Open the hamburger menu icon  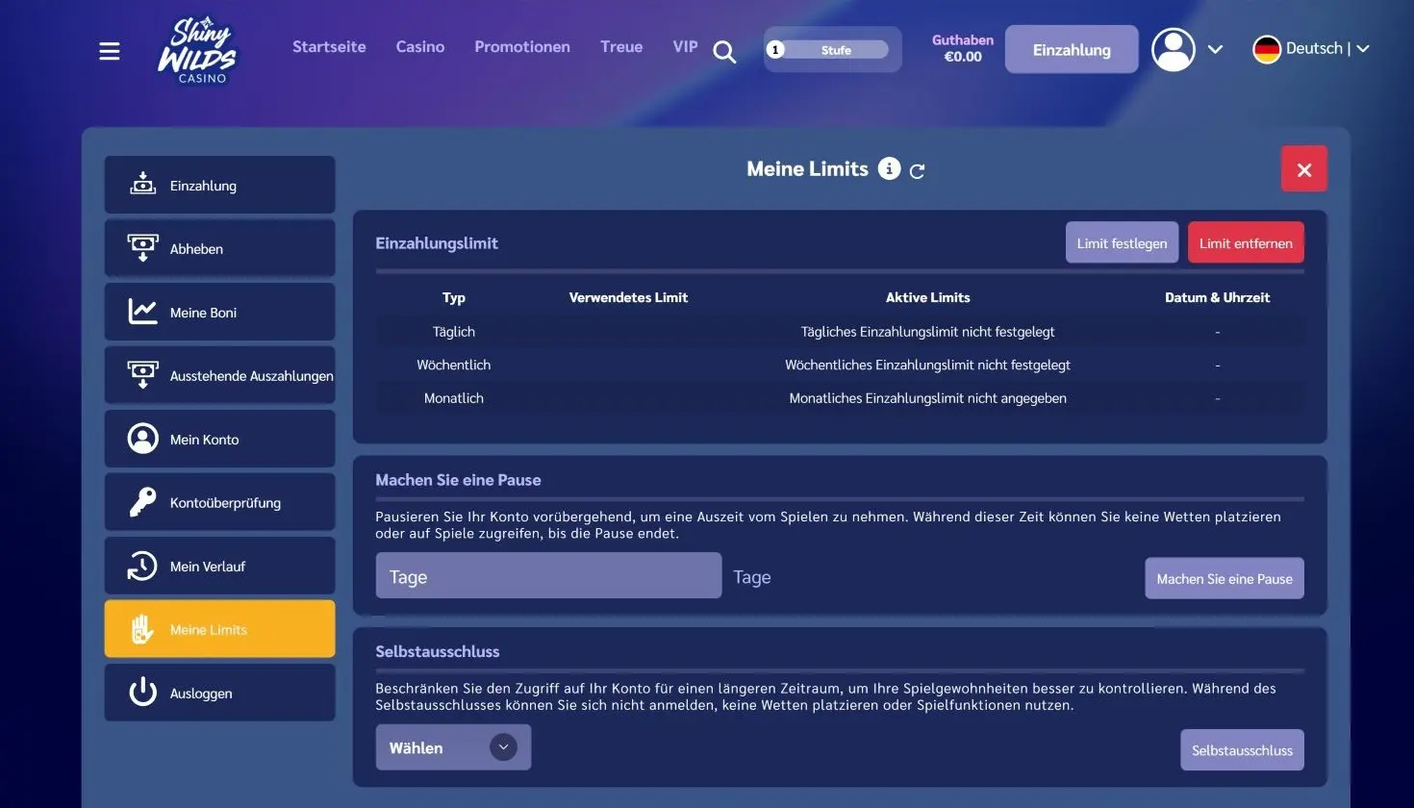coord(110,51)
